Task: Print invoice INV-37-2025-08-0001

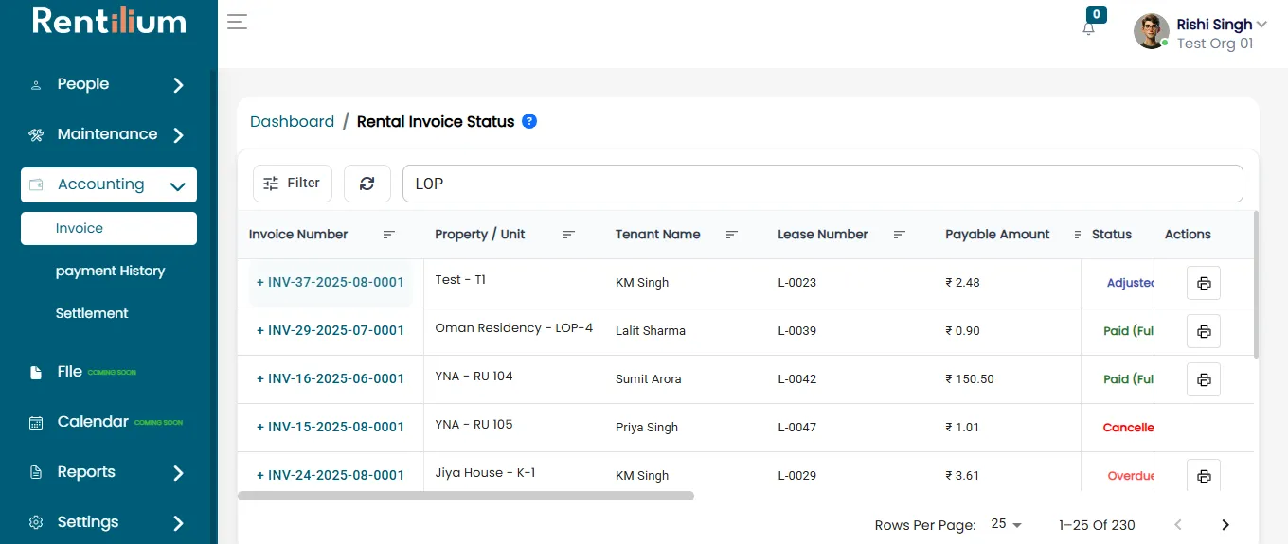Action: tap(1204, 283)
